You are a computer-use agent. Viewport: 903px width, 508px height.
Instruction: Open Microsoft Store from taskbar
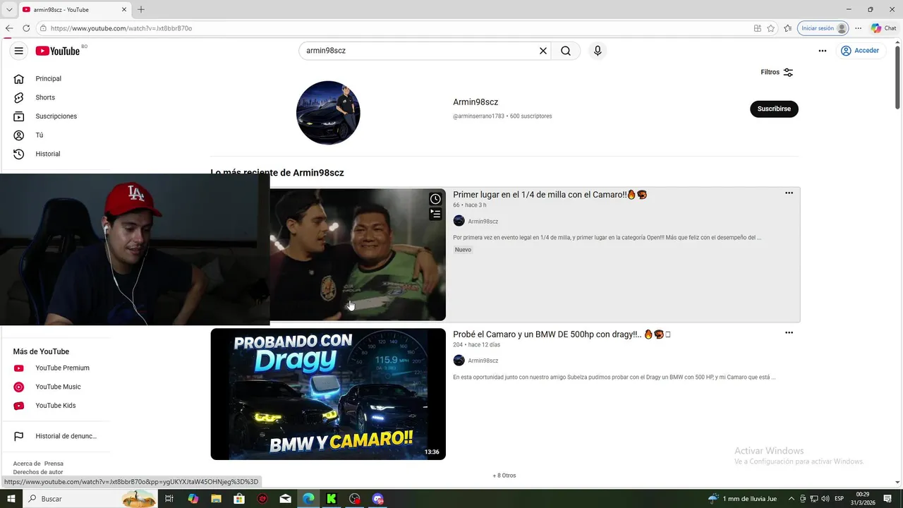pyautogui.click(x=239, y=499)
